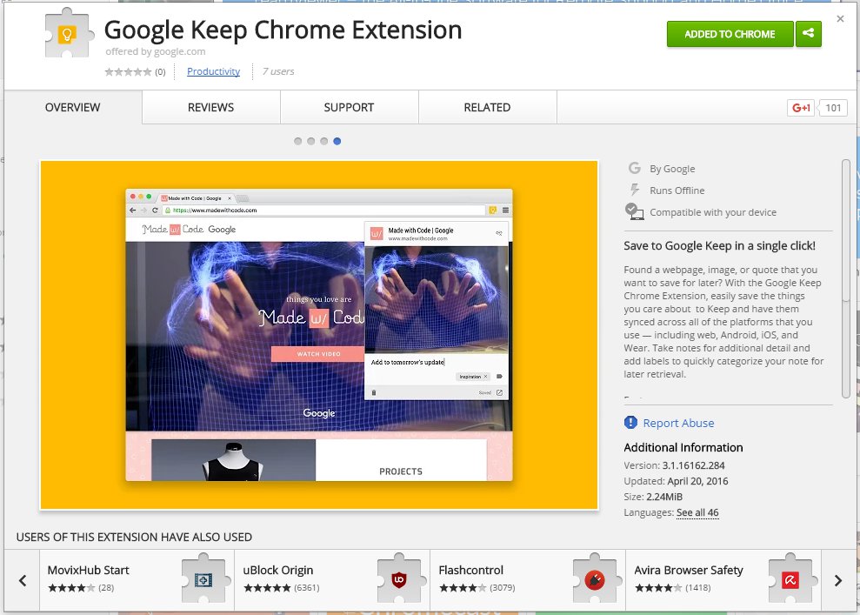
Task: Show previous related extensions arrow
Action: point(23,580)
